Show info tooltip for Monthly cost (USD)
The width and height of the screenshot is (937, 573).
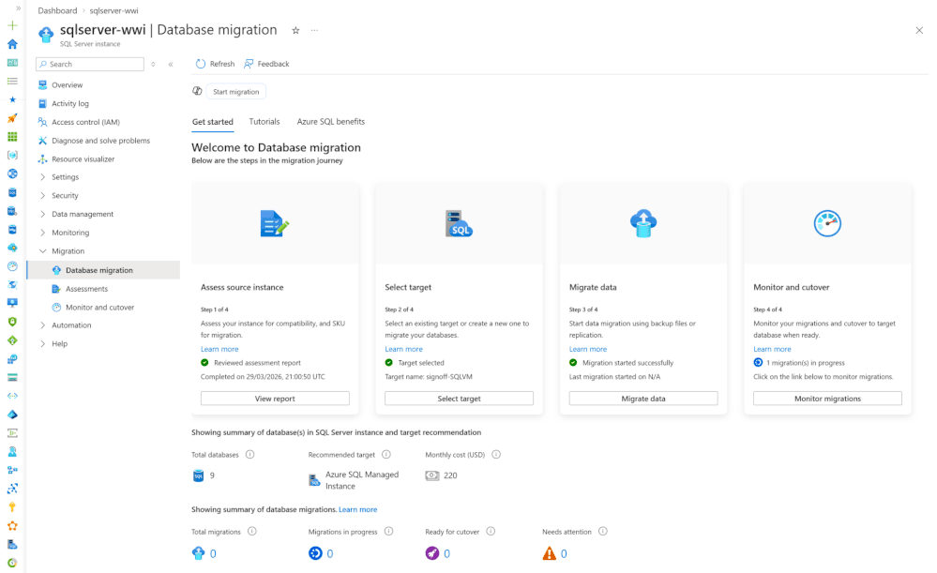click(x=496, y=455)
